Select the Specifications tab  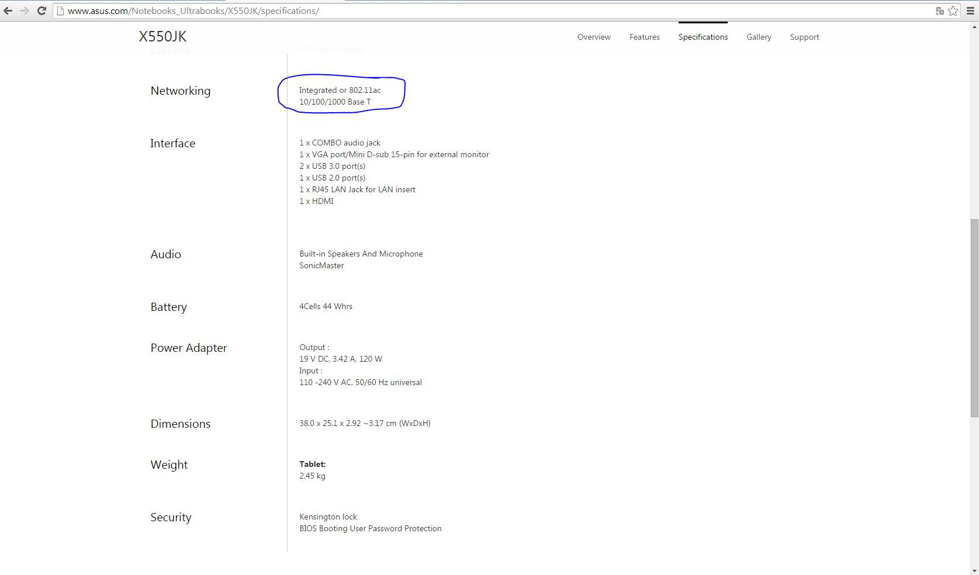coord(703,37)
